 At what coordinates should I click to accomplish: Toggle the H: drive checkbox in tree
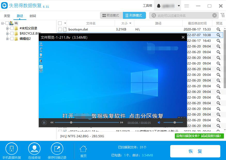point(7,23)
